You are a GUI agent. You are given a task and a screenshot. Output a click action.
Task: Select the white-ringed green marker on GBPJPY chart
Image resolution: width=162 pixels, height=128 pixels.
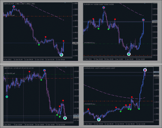coord(65,118)
